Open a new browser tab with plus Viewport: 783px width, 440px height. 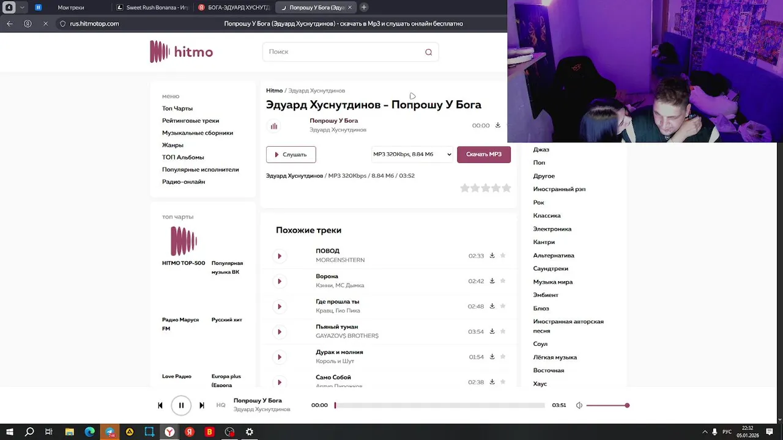click(x=364, y=7)
